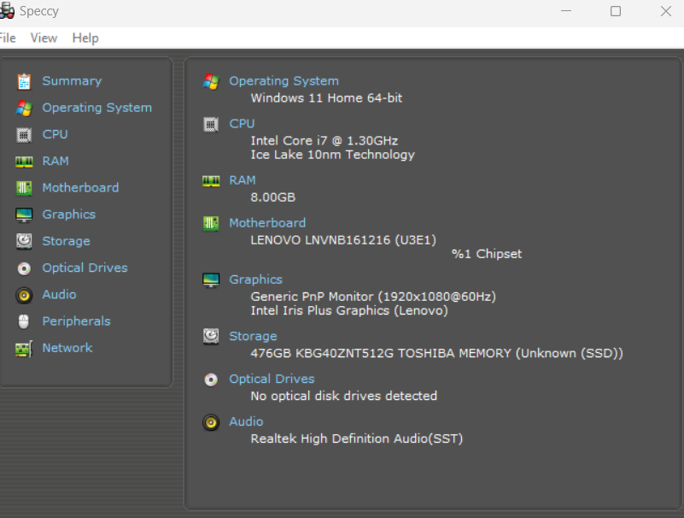Click Audio speaker icon in summary panel
Image resolution: width=684 pixels, height=518 pixels.
click(211, 423)
